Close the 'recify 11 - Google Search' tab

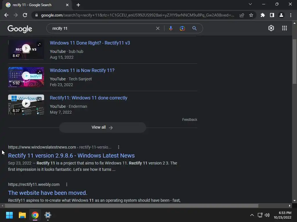point(67,5)
